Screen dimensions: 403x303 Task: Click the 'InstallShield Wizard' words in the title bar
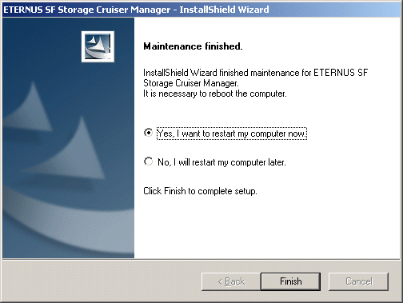tap(224, 10)
